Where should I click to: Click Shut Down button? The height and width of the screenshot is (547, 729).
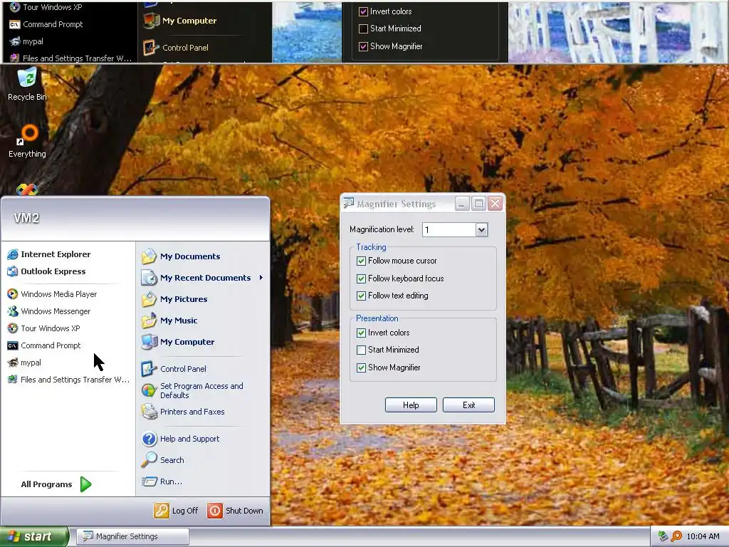[x=236, y=511]
